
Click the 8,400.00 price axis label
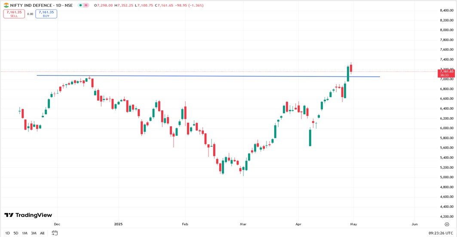tap(447, 10)
